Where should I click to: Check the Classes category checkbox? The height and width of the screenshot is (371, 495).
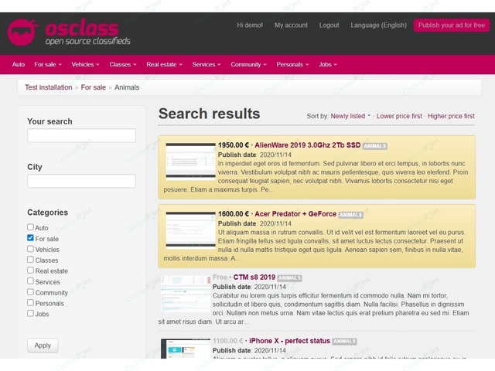click(x=30, y=260)
